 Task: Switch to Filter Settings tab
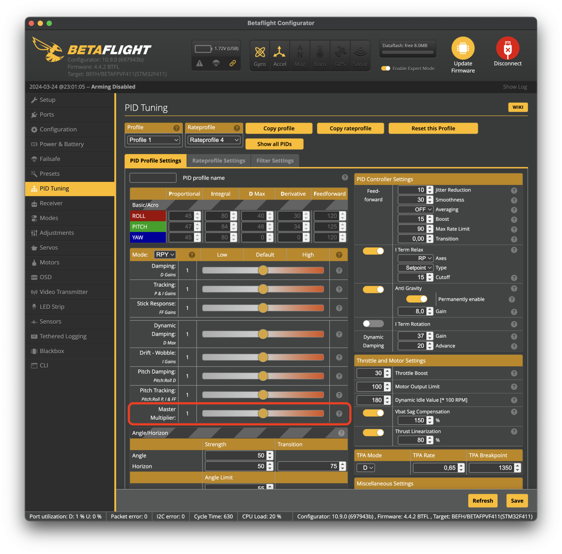(x=275, y=161)
